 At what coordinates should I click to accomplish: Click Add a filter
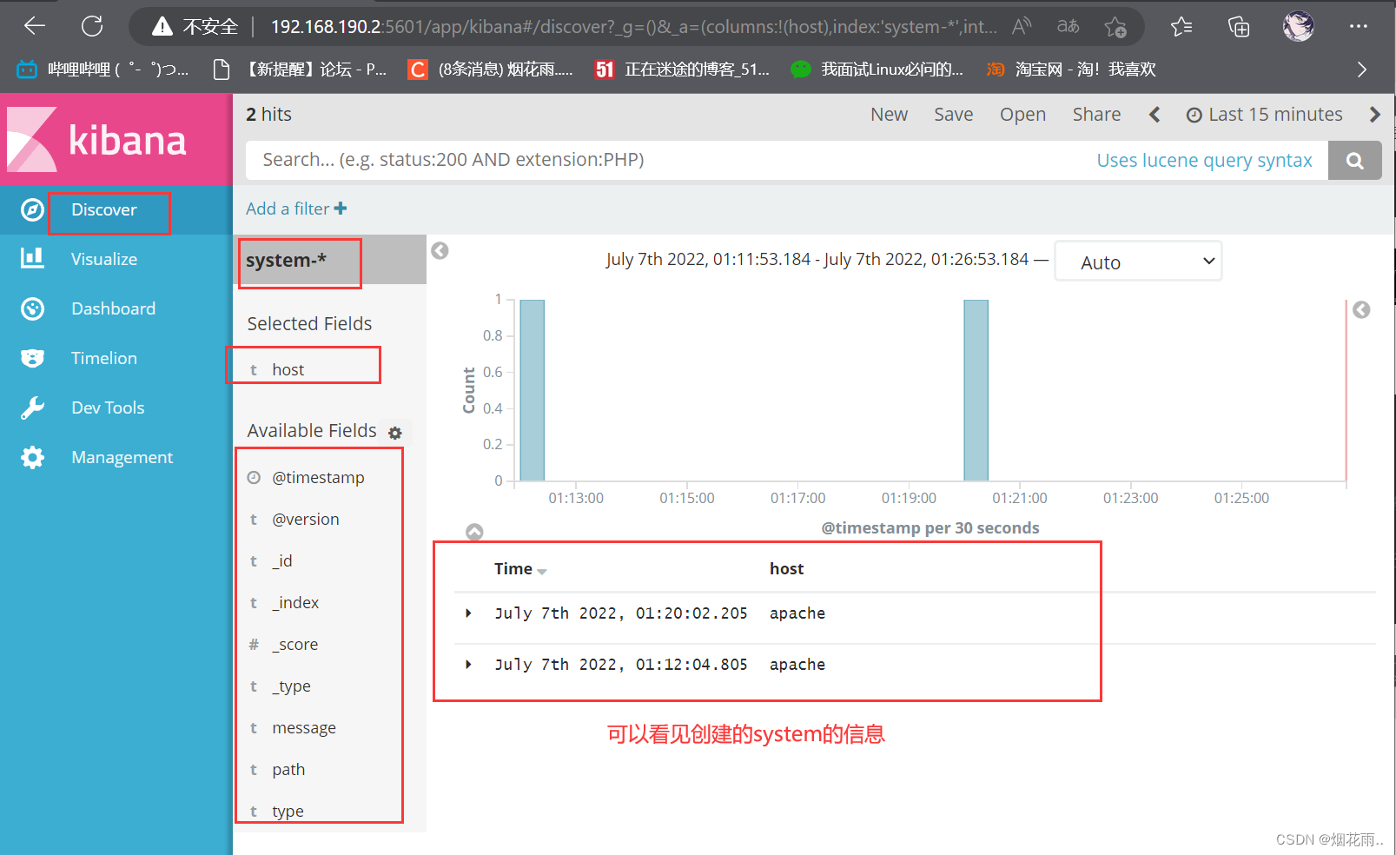coord(296,209)
